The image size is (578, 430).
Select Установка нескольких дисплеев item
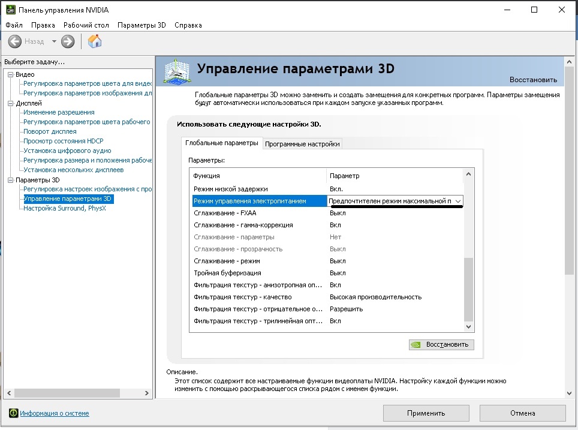coord(74,170)
